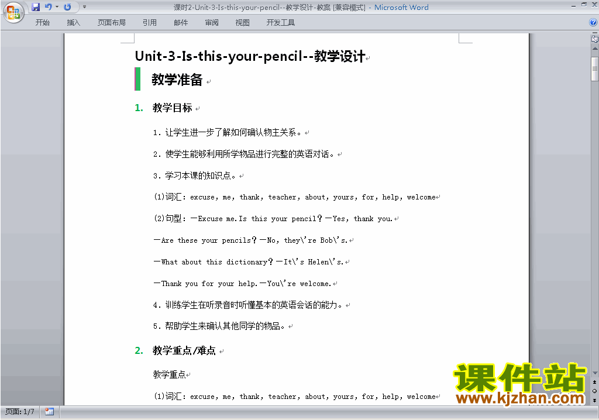This screenshot has width=599, height=420.
Task: Open the Office button menu
Action: coord(13,12)
